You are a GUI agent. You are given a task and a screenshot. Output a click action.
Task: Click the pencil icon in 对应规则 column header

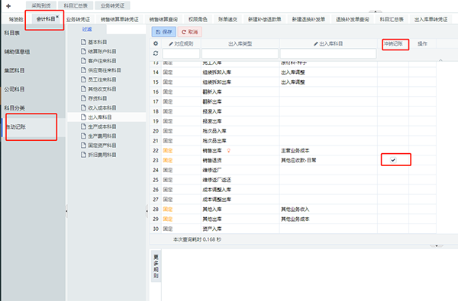tap(171, 43)
